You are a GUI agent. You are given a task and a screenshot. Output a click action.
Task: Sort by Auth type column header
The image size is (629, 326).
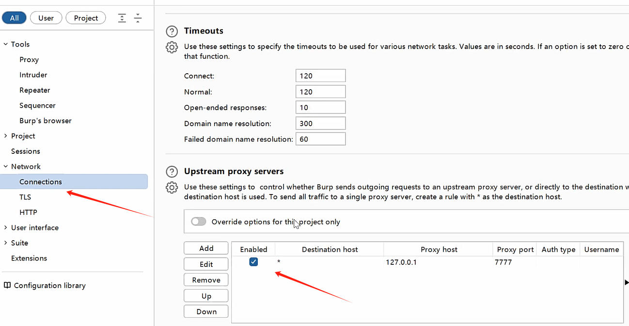558,249
